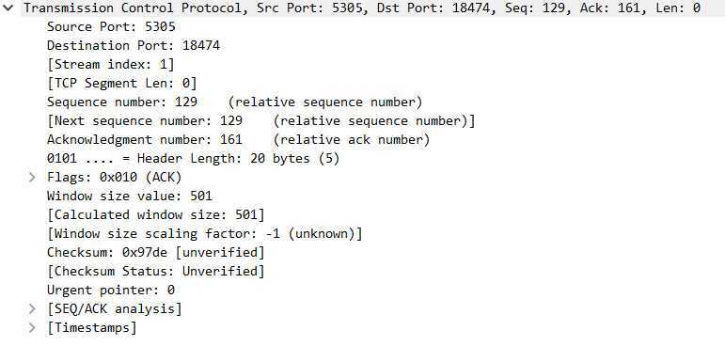Select the Window size value: 501 row
This screenshot has width=725, height=346.
point(130,197)
